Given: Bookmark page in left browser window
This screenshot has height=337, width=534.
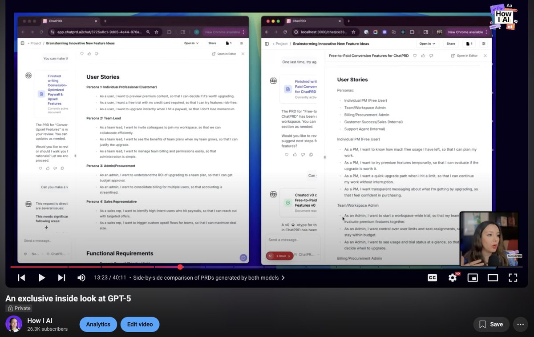Looking at the screenshot, I should click(x=156, y=32).
